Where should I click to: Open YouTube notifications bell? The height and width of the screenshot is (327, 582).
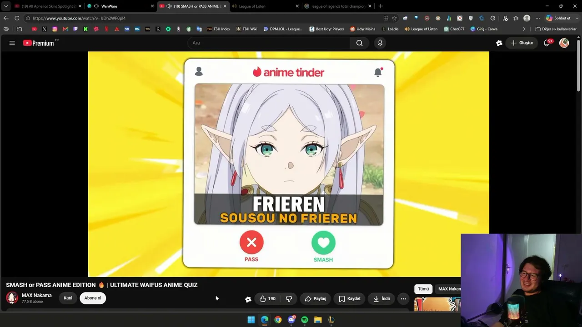click(x=547, y=43)
